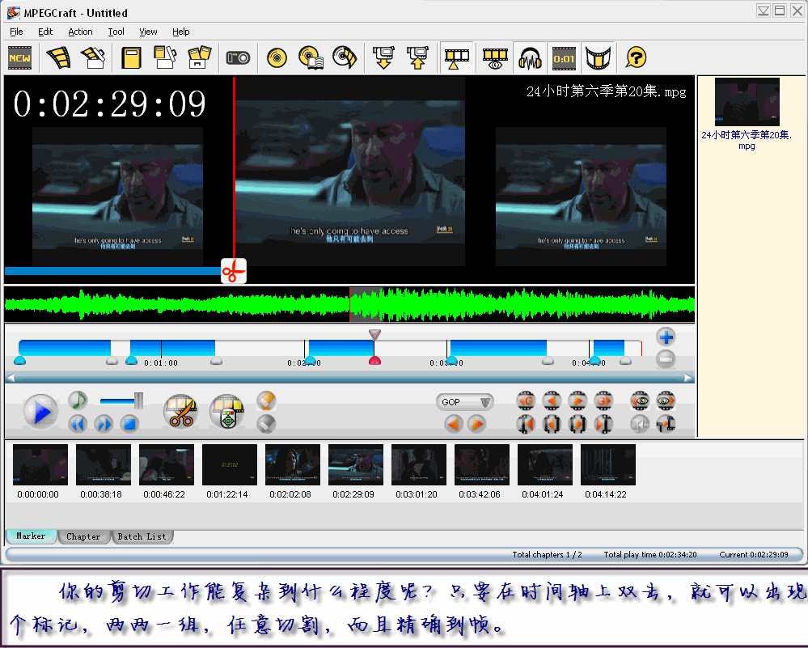The image size is (808, 648).
Task: Click the open film strip toolbar icon
Action: pyautogui.click(x=58, y=57)
